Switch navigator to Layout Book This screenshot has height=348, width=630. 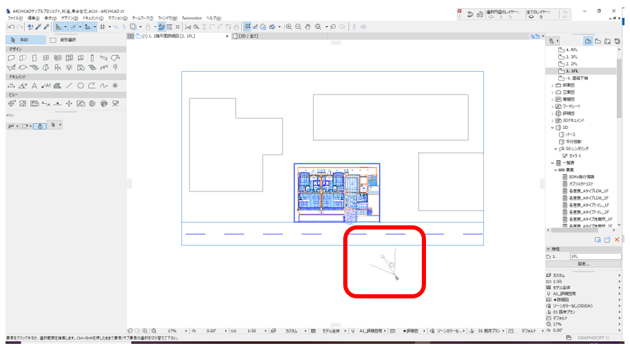click(x=607, y=41)
